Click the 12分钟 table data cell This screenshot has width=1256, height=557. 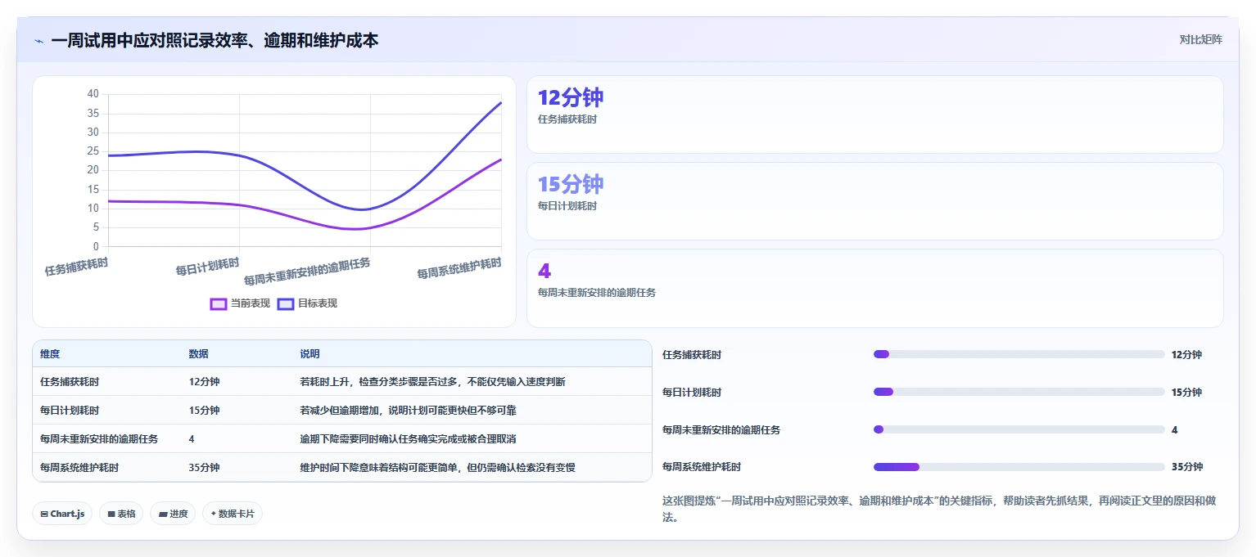pyautogui.click(x=204, y=382)
